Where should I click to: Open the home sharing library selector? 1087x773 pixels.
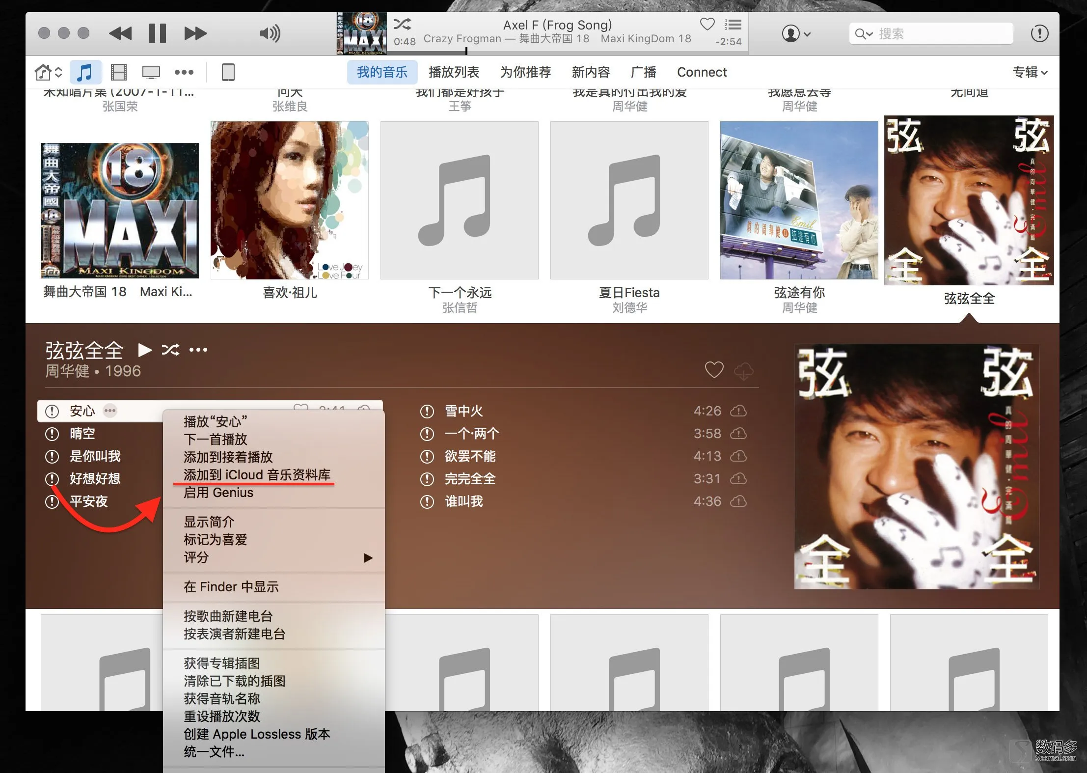tap(48, 72)
